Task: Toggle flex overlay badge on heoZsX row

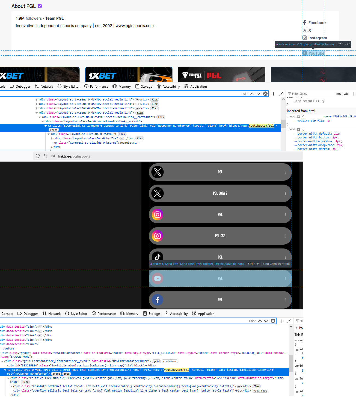Action: coord(140,138)
